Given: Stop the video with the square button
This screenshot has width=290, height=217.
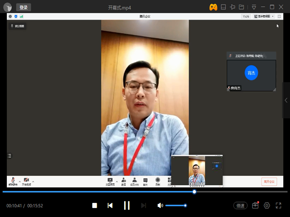Looking at the screenshot, I should point(95,206).
